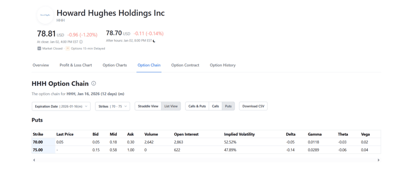Image resolution: width=409 pixels, height=169 pixels.
Task: Click the Market Closed status icon
Action: pyautogui.click(x=39, y=49)
